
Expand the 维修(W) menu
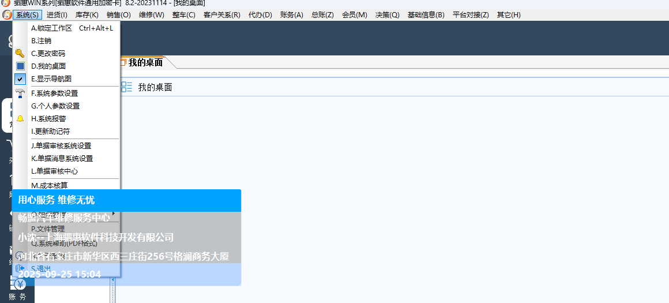pos(151,14)
